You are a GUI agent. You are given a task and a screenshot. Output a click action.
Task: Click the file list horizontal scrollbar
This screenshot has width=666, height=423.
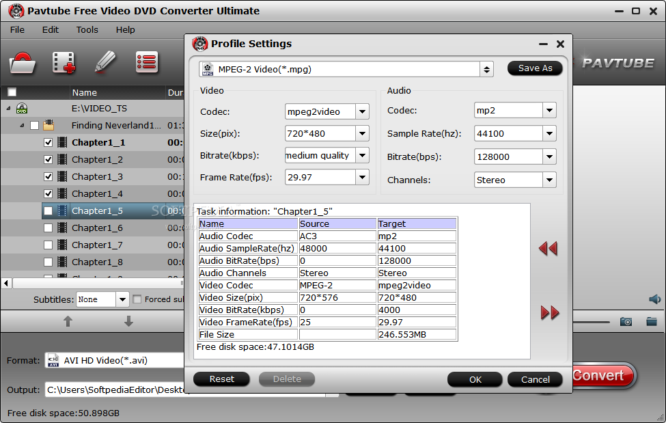pos(98,283)
